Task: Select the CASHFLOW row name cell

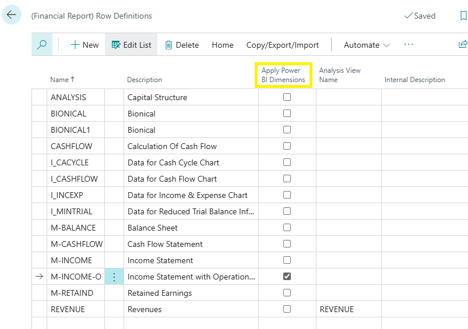Action: pyautogui.click(x=72, y=146)
